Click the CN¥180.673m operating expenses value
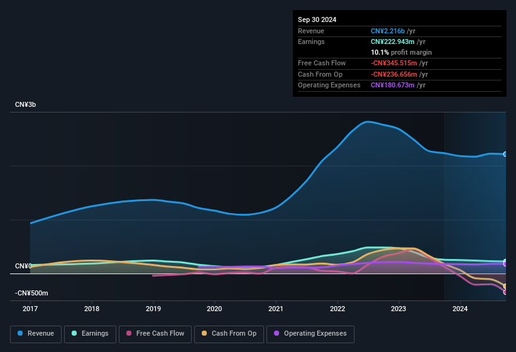 393,85
